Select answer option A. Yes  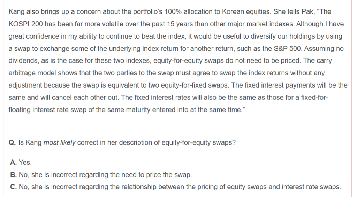tap(22, 163)
